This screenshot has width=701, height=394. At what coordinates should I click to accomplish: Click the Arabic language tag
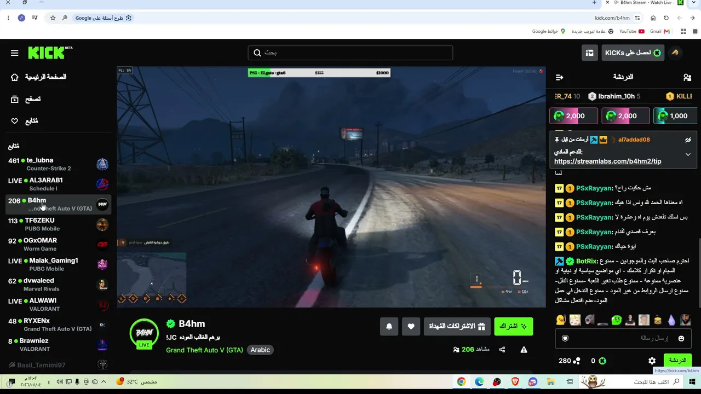[260, 350]
